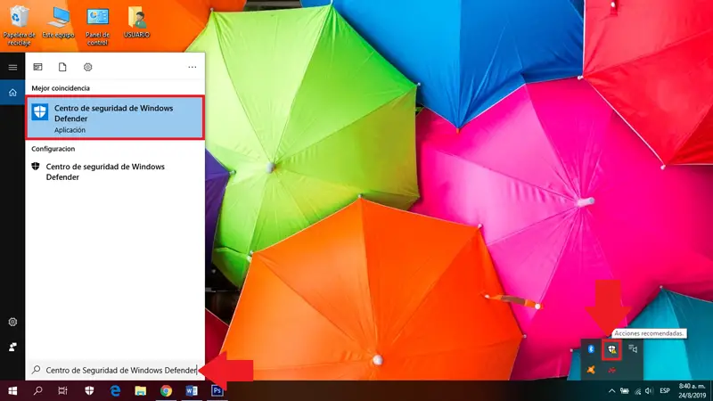The width and height of the screenshot is (713, 401).
Task: Click the Windows Defender shield tray icon
Action: (x=611, y=349)
